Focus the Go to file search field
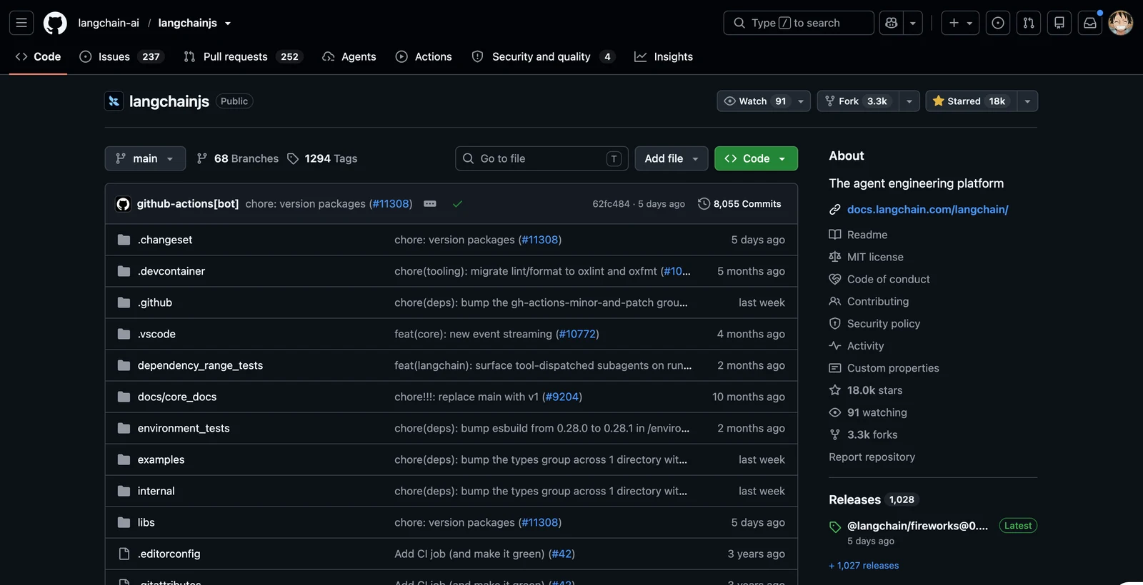The image size is (1143, 585). 541,158
